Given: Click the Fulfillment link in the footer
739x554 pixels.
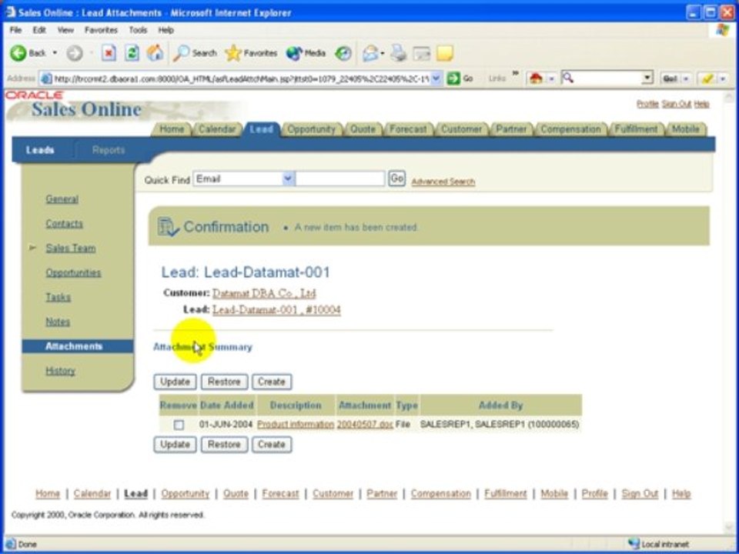Looking at the screenshot, I should pyautogui.click(x=506, y=494).
